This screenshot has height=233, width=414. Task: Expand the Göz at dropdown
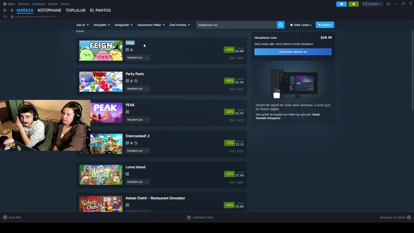pyautogui.click(x=82, y=25)
